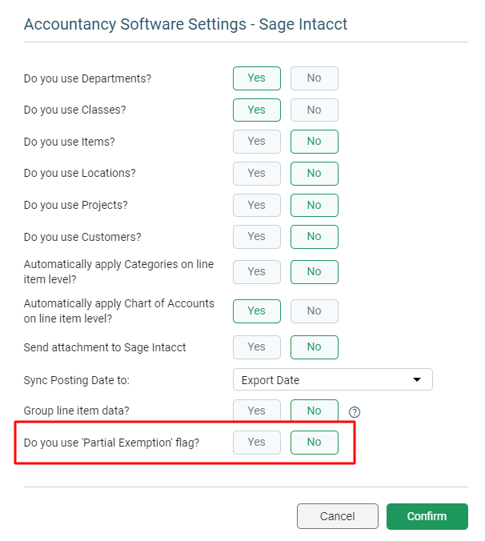Enable Send attachment to Sage Intacct
Image resolution: width=485 pixels, height=541 pixels.
click(x=257, y=347)
